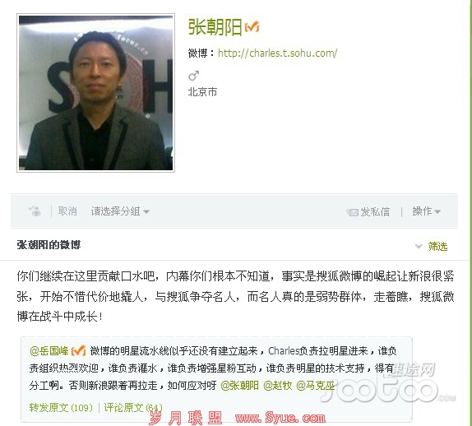Click the 张朝阳 profile photo
The height and width of the screenshot is (426, 472).
tap(95, 93)
